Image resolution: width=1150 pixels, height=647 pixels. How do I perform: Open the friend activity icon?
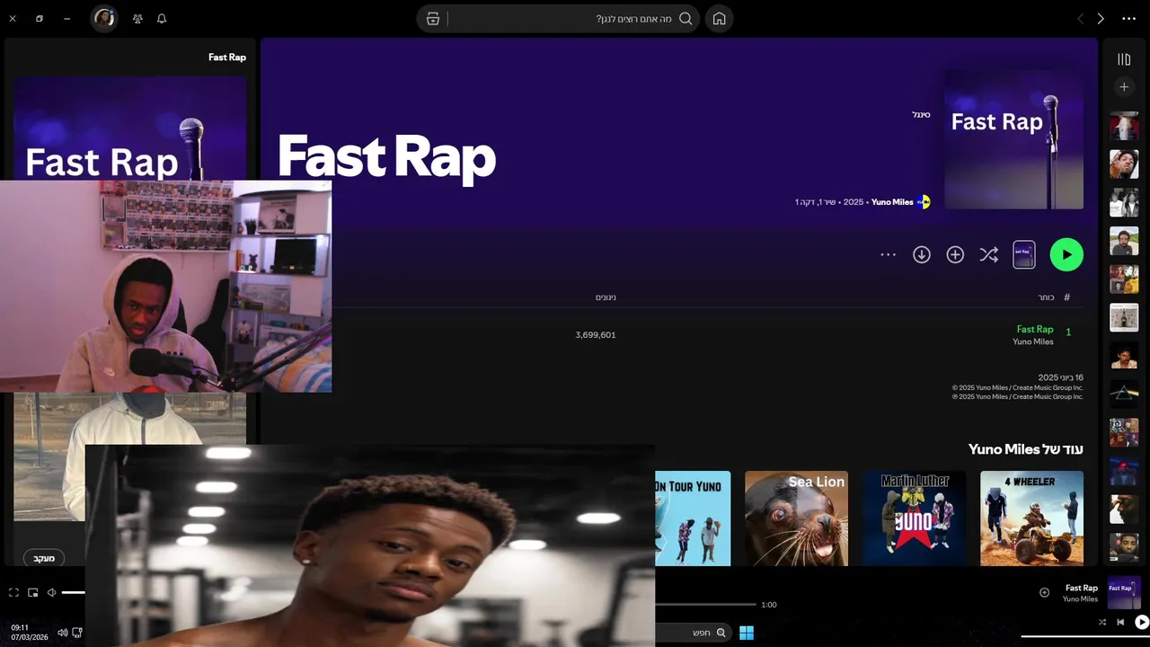pos(137,18)
